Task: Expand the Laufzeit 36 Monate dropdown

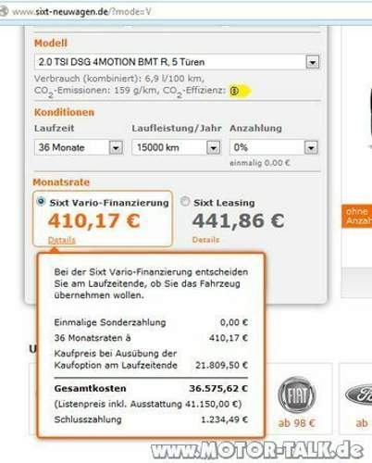Action: [x=116, y=148]
